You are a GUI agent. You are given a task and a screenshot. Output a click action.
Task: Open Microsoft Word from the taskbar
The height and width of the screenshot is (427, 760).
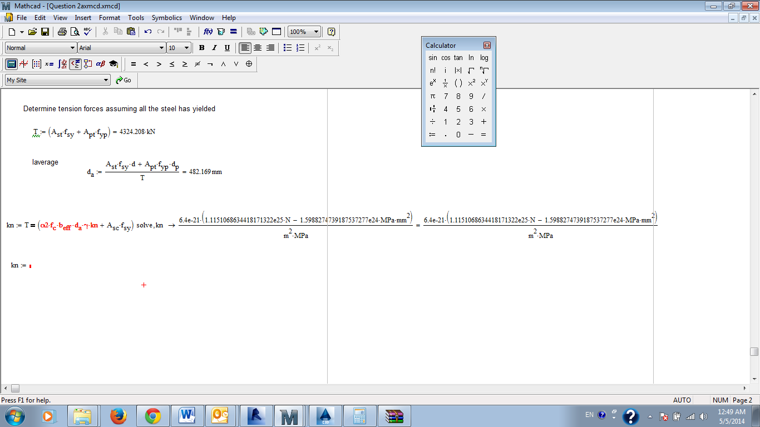187,415
